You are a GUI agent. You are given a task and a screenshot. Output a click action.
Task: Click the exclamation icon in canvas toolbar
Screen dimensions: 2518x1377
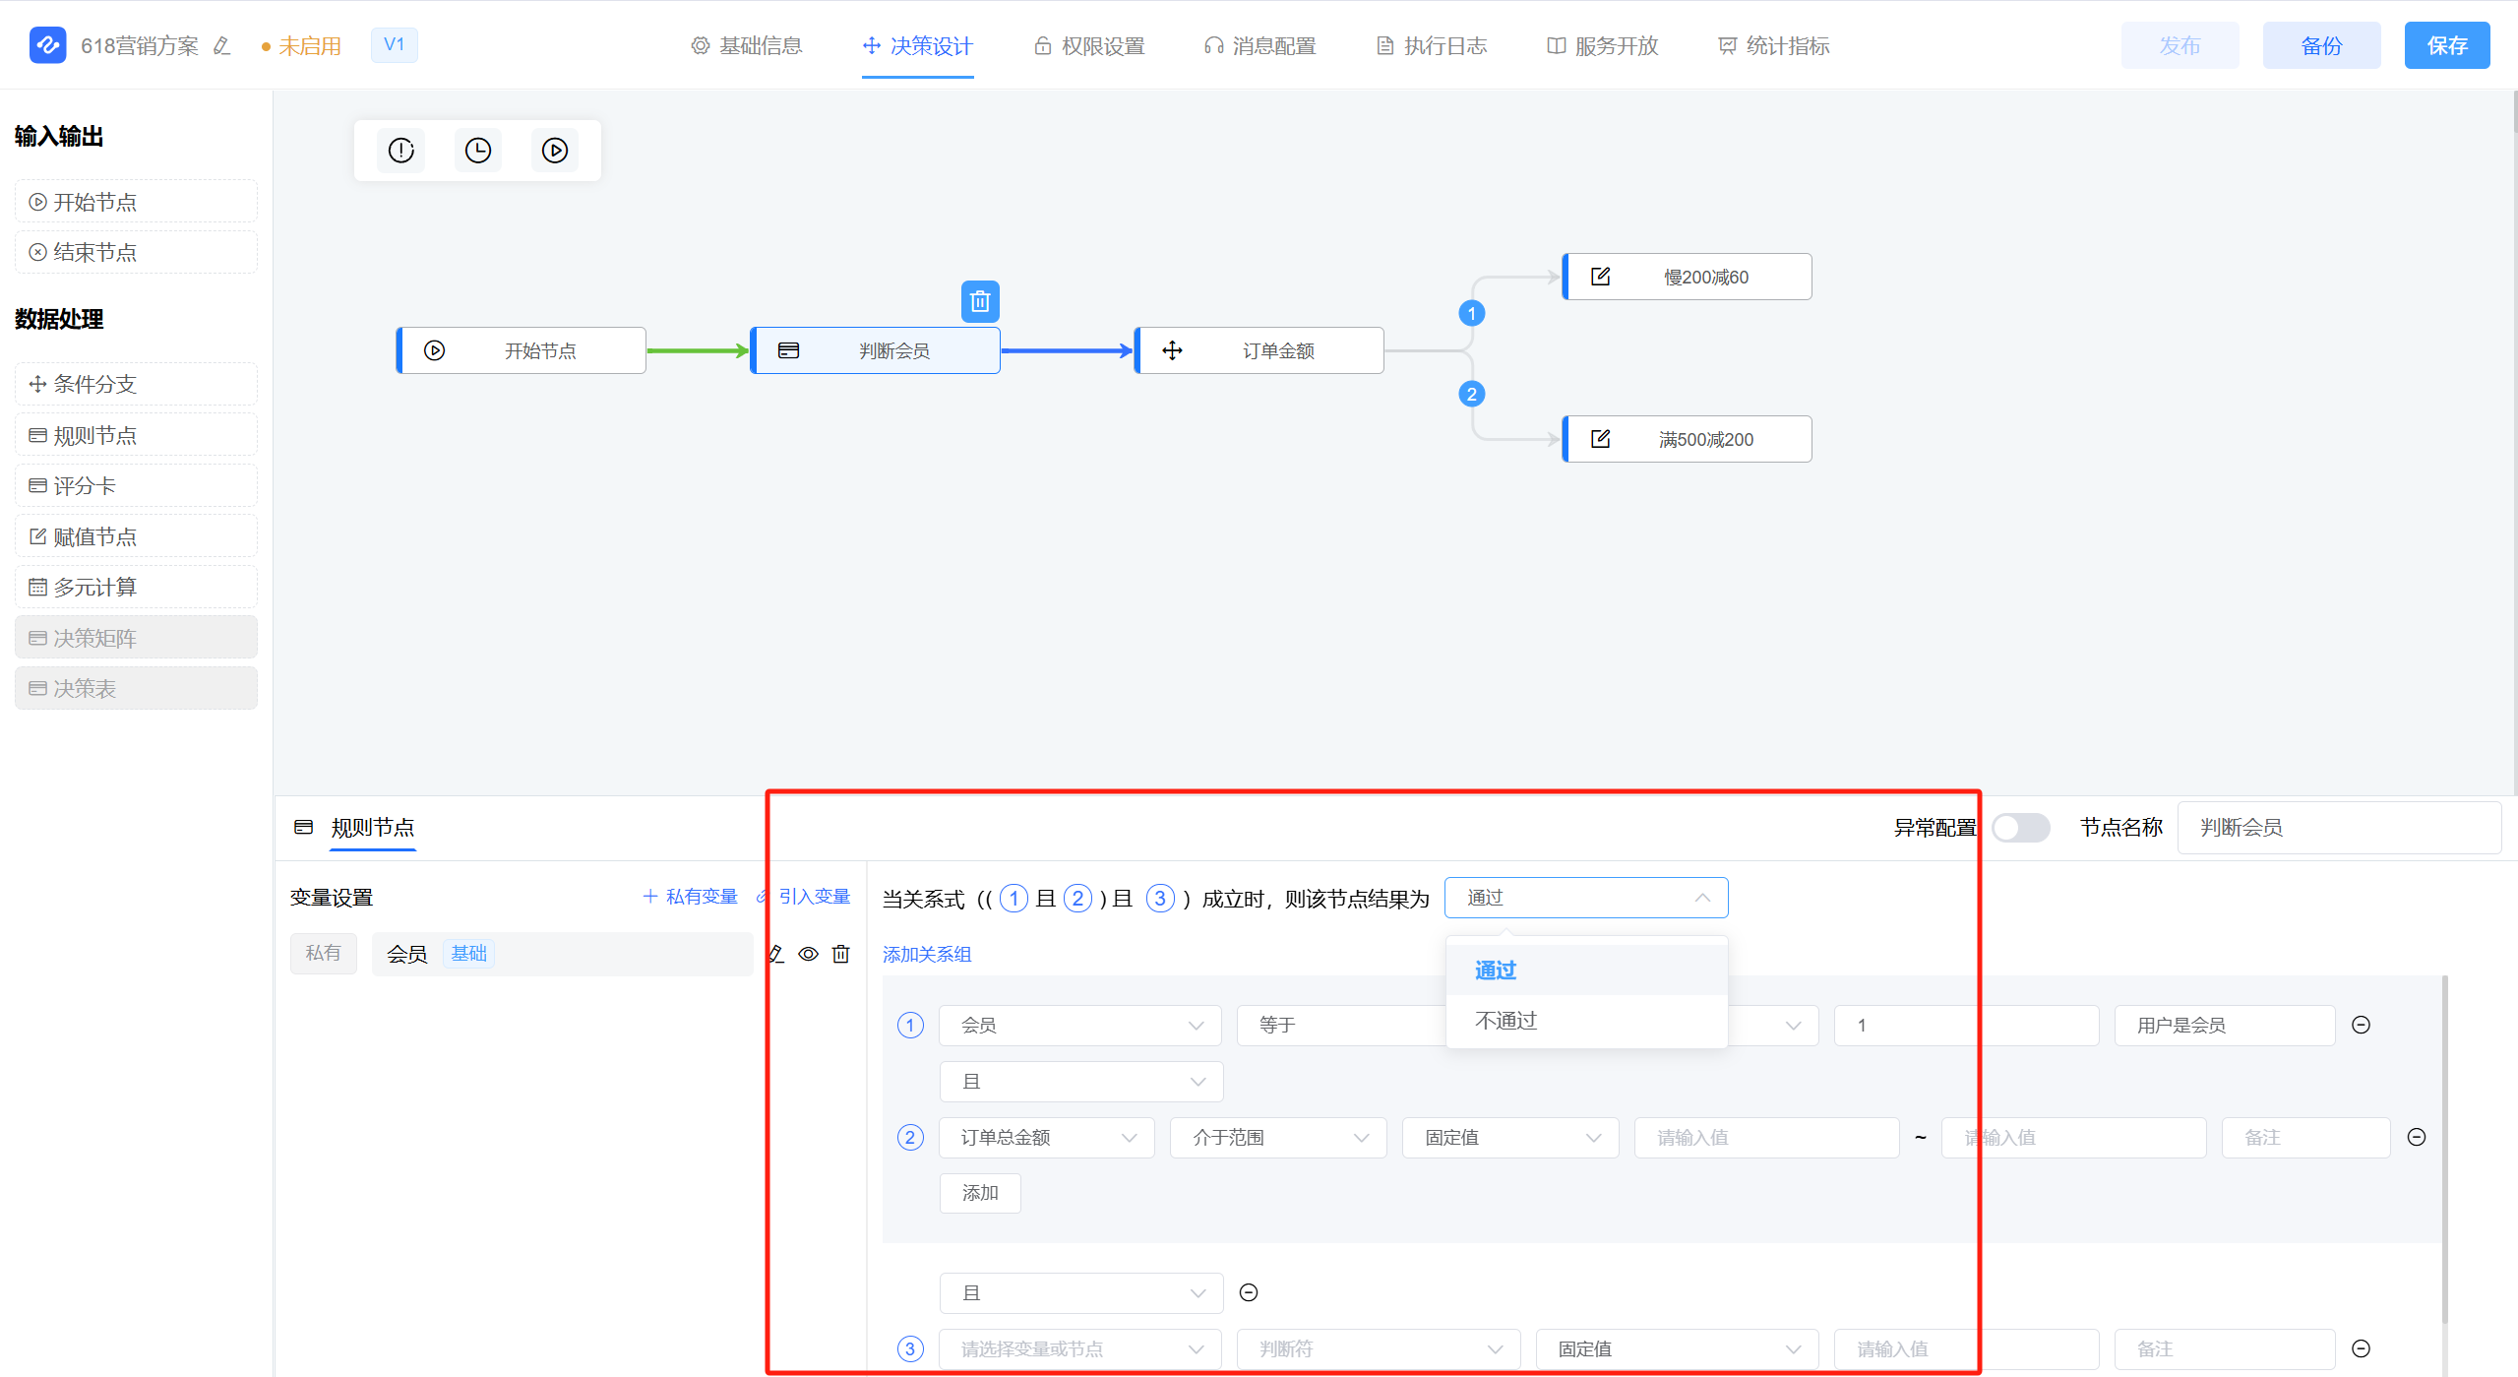[x=401, y=151]
